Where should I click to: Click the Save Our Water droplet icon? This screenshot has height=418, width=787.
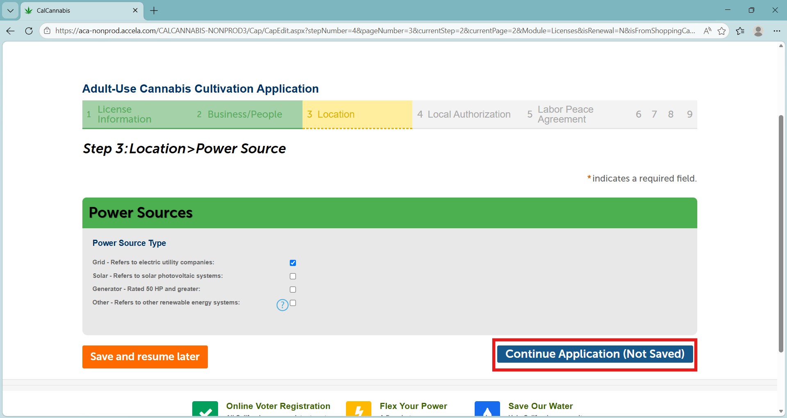pos(487,409)
